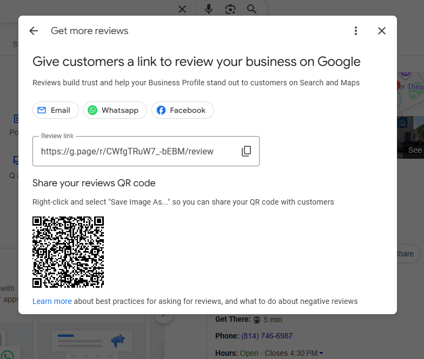The height and width of the screenshot is (359, 424).
Task: Expand the hours dropdown next to Closes 4:30 PM
Action: tap(321, 353)
